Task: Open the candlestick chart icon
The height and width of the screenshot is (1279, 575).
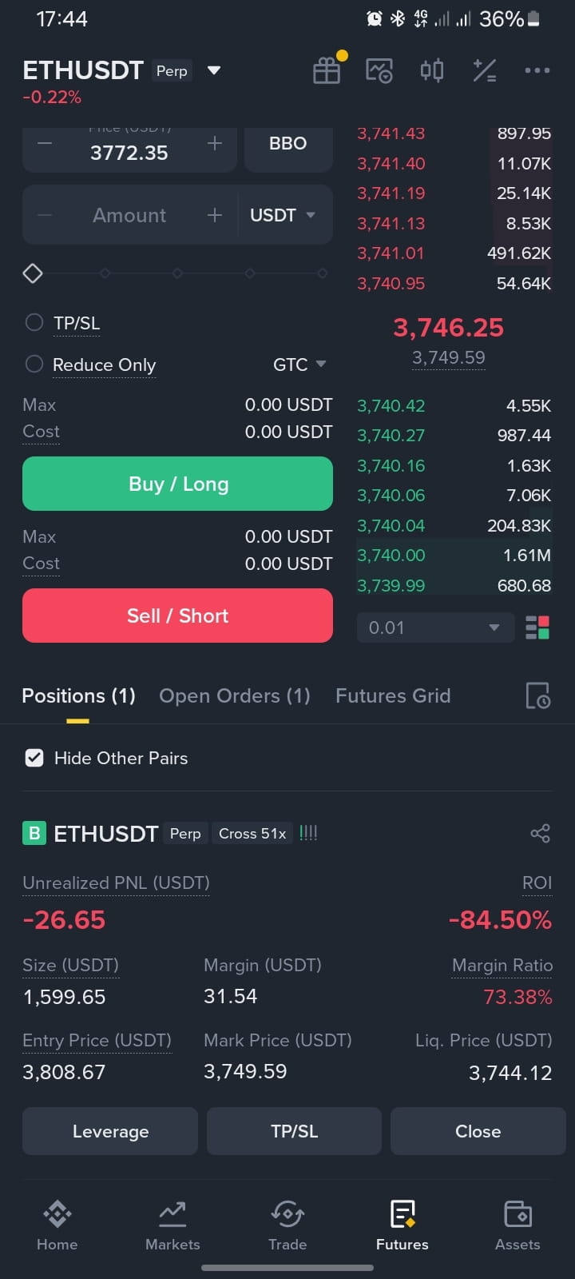Action: point(432,70)
